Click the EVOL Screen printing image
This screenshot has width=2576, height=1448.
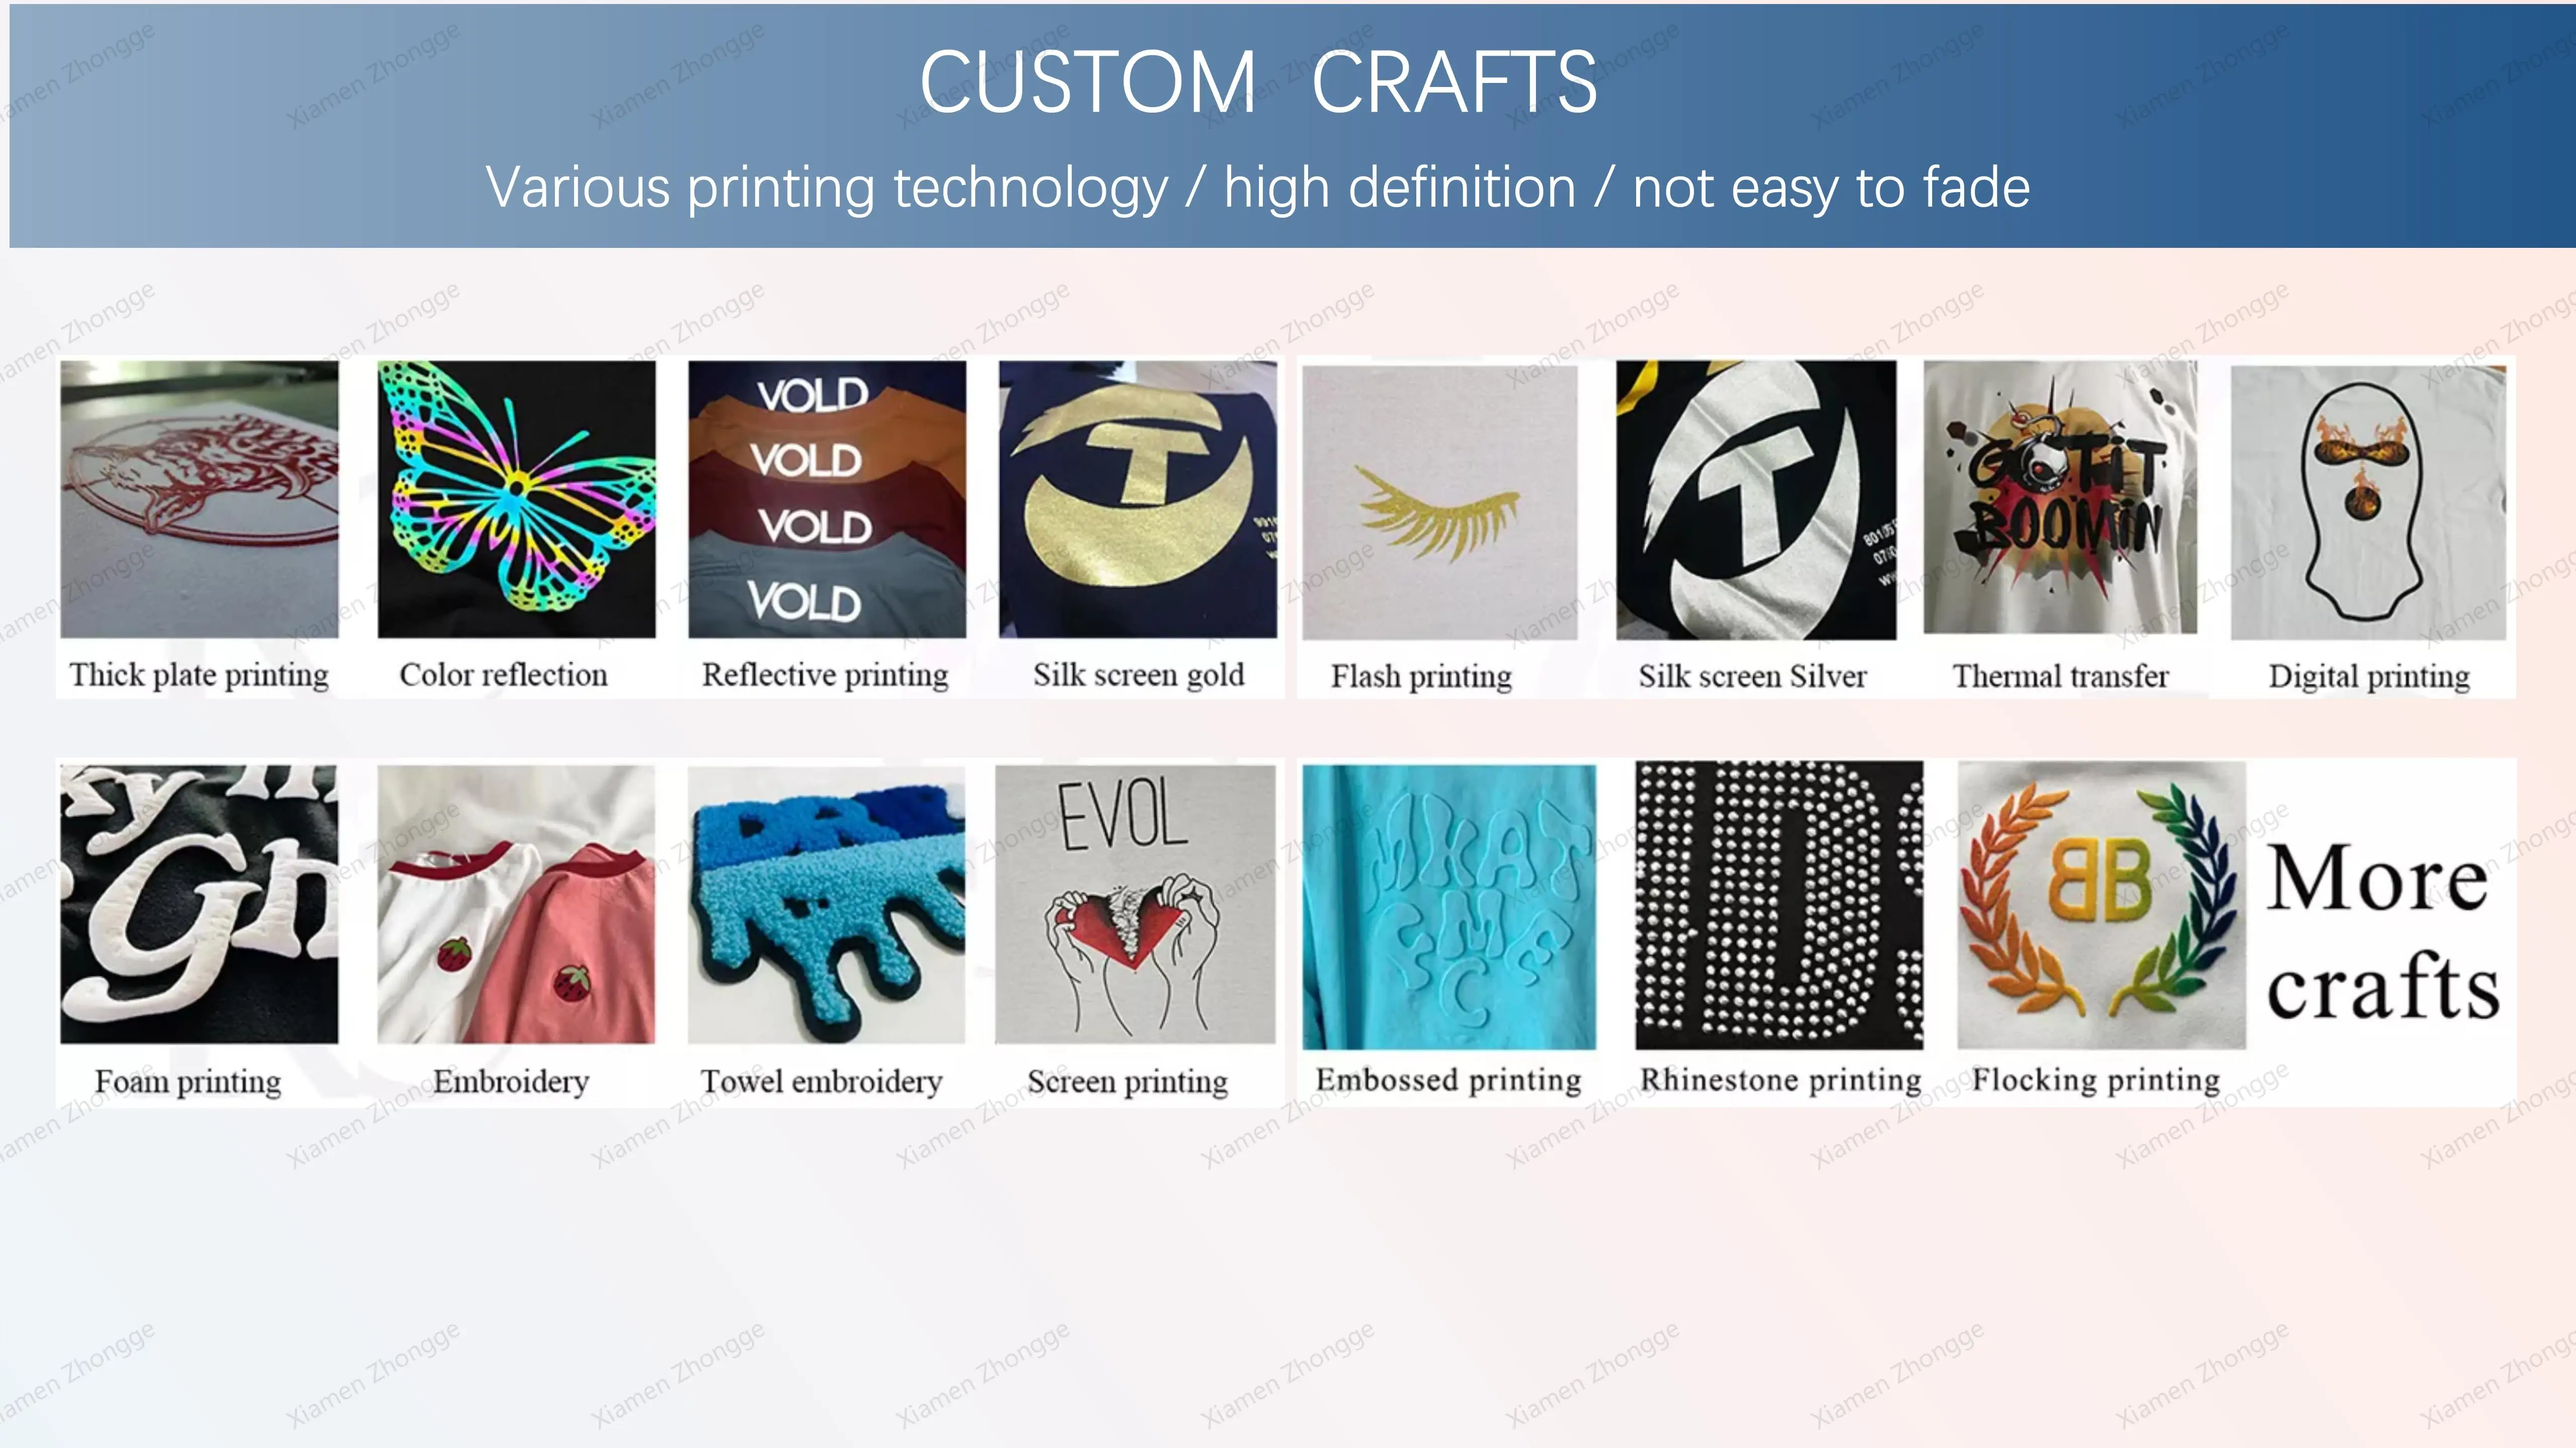(1135, 904)
